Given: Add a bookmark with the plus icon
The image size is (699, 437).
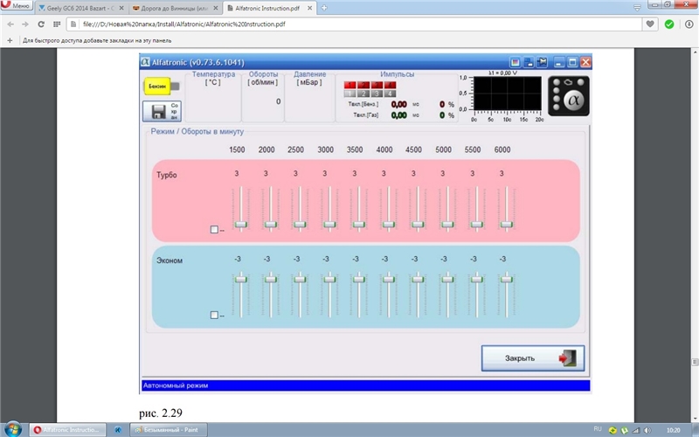Looking at the screenshot, I should (x=10, y=40).
